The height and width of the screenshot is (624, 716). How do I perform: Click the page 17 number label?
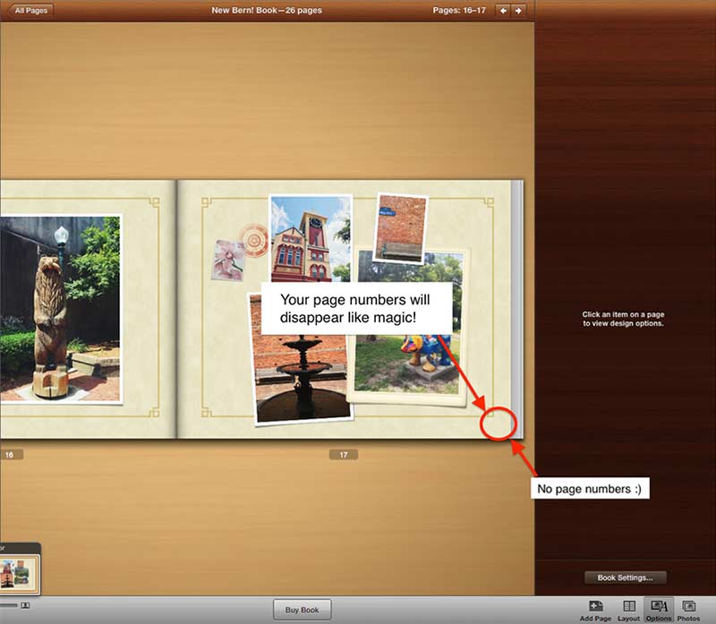click(x=343, y=455)
